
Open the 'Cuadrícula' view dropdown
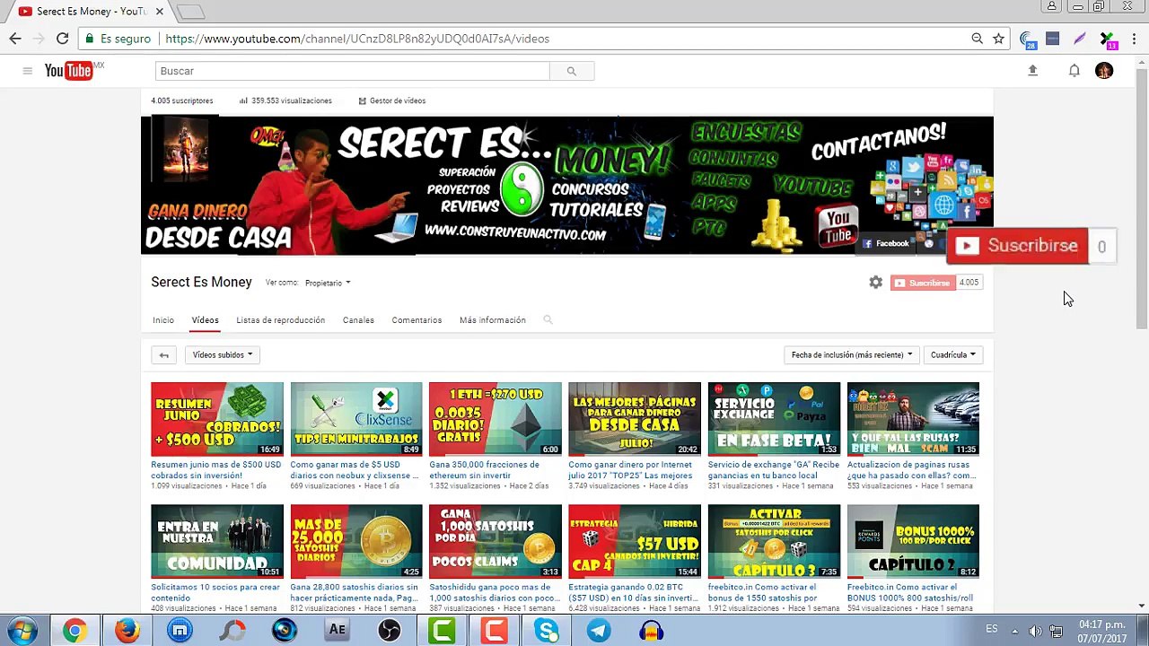[953, 355]
